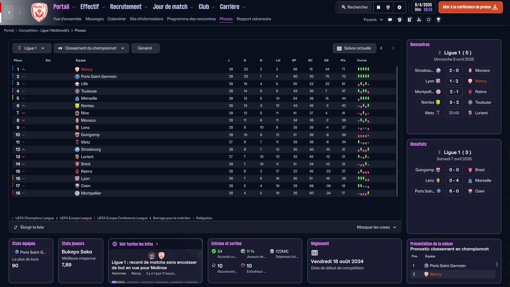Sort the table by the Pts column header

(x=343, y=60)
